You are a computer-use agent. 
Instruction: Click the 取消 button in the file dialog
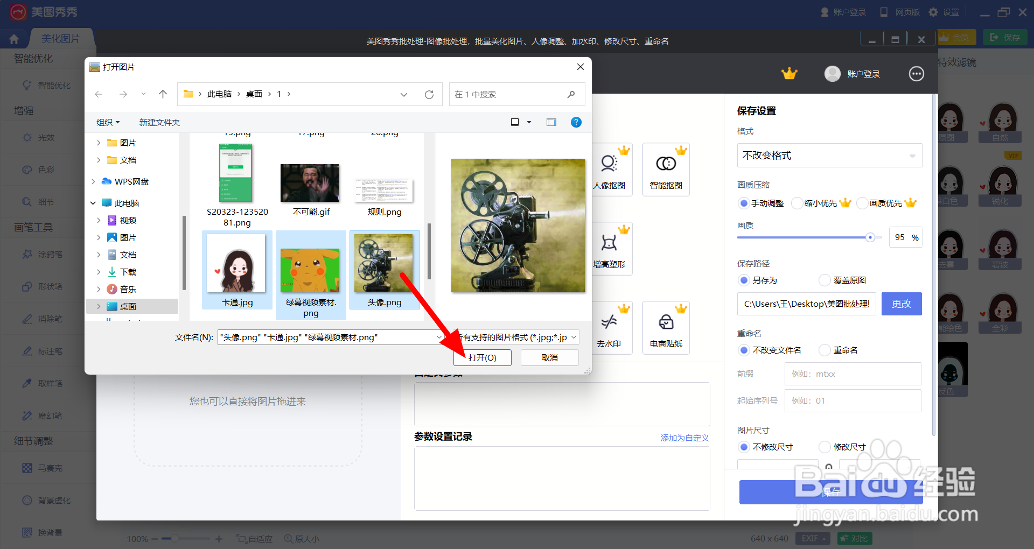pos(550,357)
